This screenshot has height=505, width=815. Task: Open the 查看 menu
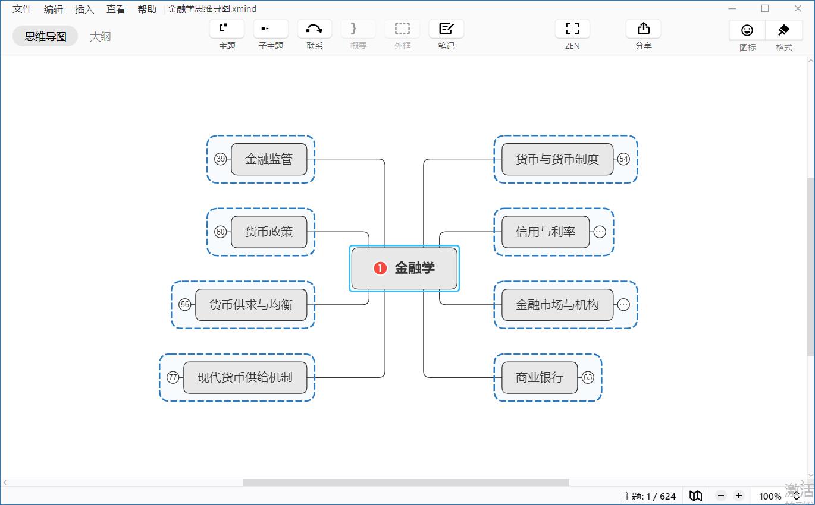(x=116, y=9)
